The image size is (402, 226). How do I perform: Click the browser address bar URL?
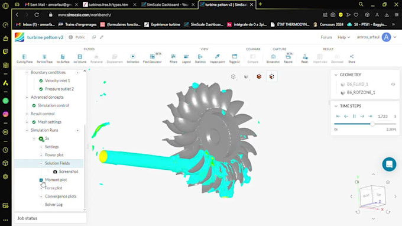point(85,15)
